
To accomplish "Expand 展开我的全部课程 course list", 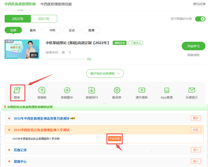I will pyautogui.click(x=105, y=73).
